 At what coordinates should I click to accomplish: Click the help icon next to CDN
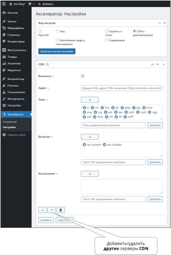click(x=47, y=64)
